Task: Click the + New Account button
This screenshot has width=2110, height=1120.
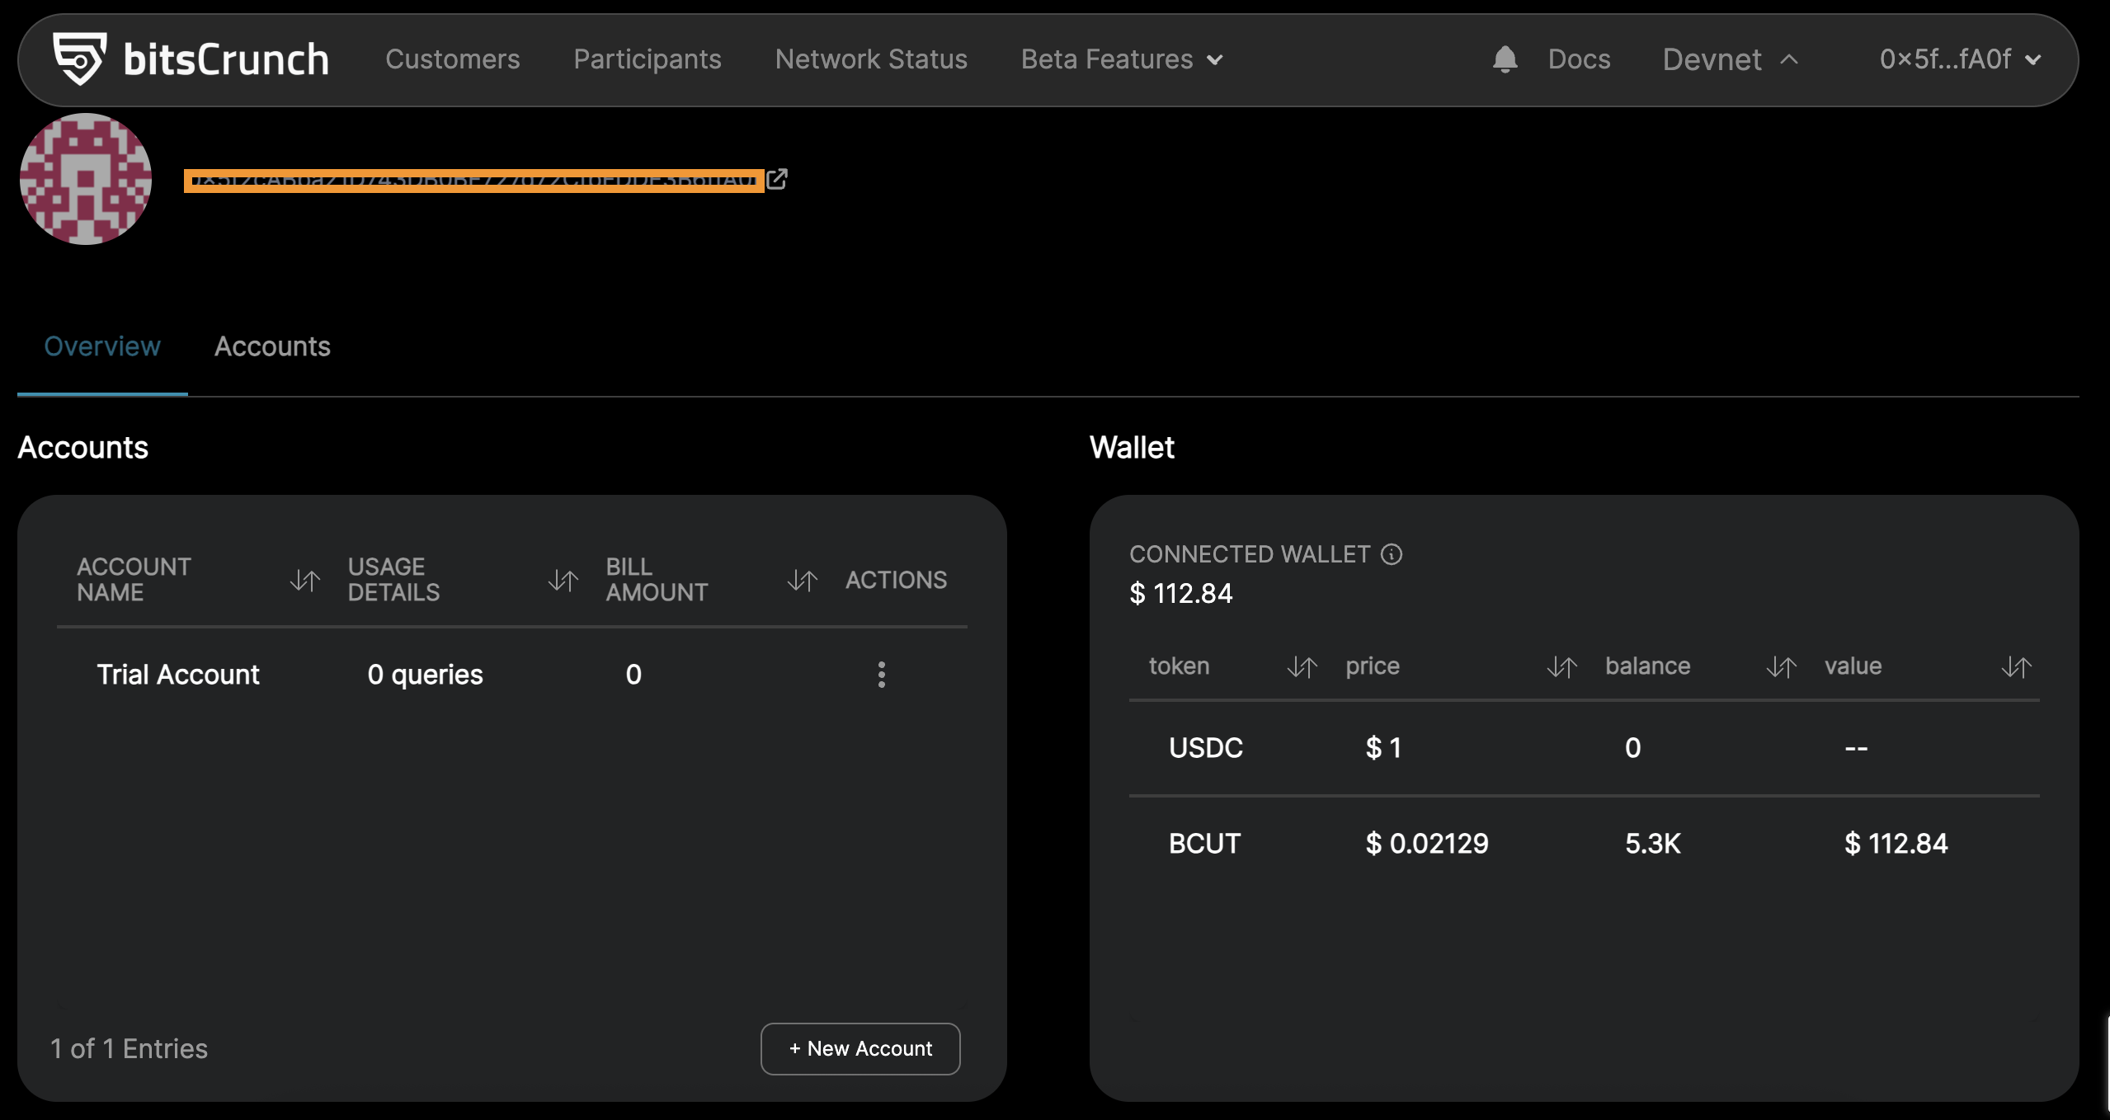Action: 860,1048
